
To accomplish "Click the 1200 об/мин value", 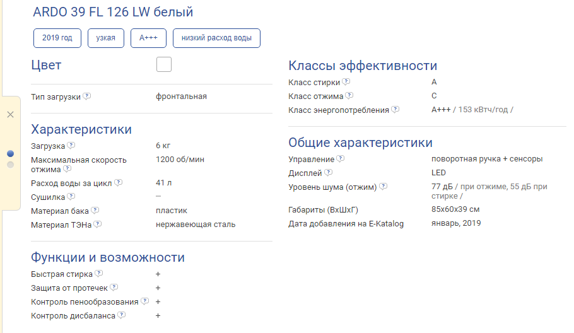I will tap(180, 160).
